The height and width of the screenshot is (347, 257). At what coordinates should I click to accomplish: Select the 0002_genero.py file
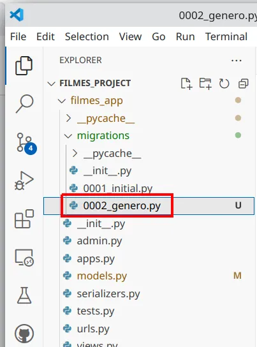point(149,206)
